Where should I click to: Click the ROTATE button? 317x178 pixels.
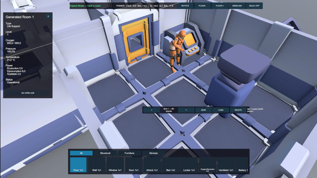coord(185,6)
